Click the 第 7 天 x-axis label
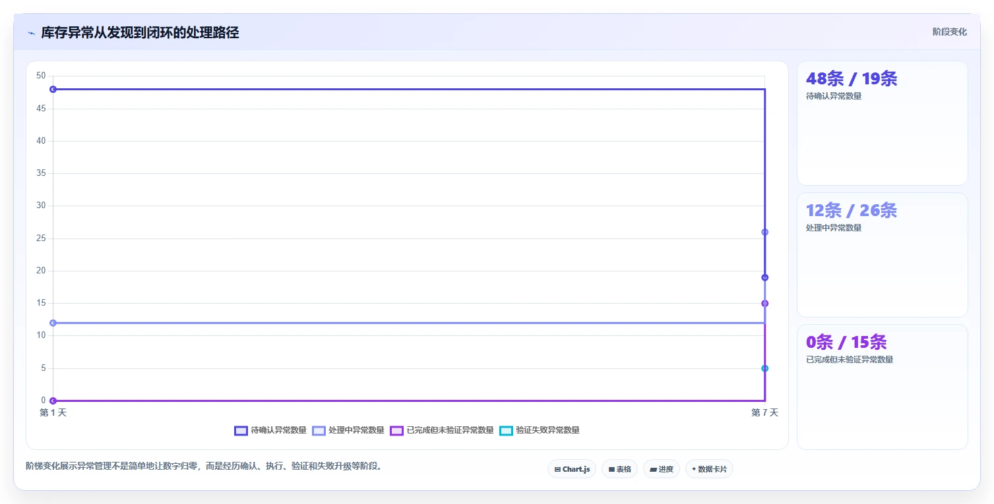Image resolution: width=994 pixels, height=504 pixels. [x=764, y=412]
